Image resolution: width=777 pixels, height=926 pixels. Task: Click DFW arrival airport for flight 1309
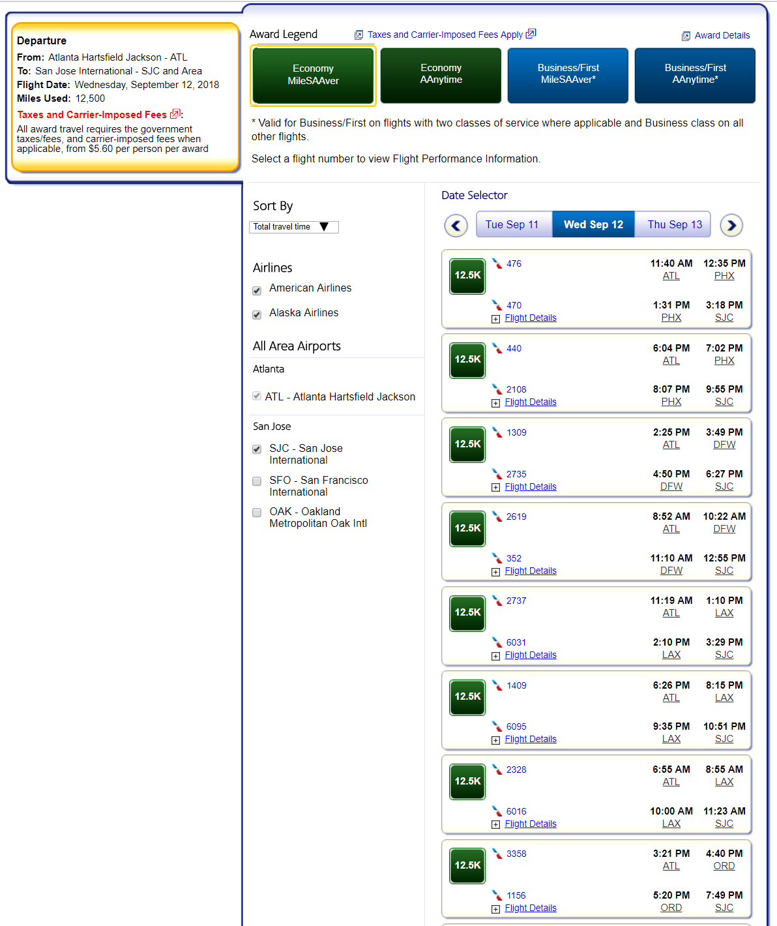coord(724,445)
